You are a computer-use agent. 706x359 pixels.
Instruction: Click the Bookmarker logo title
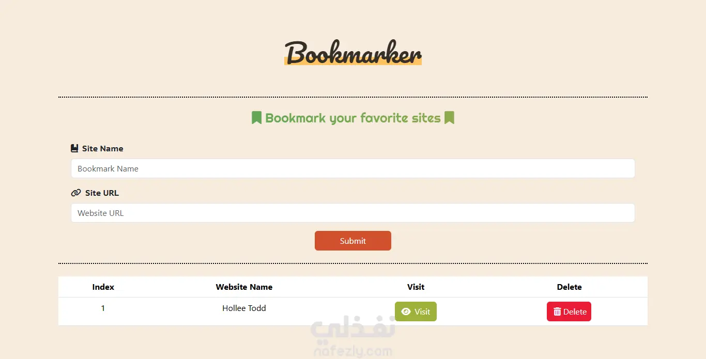pyautogui.click(x=353, y=53)
